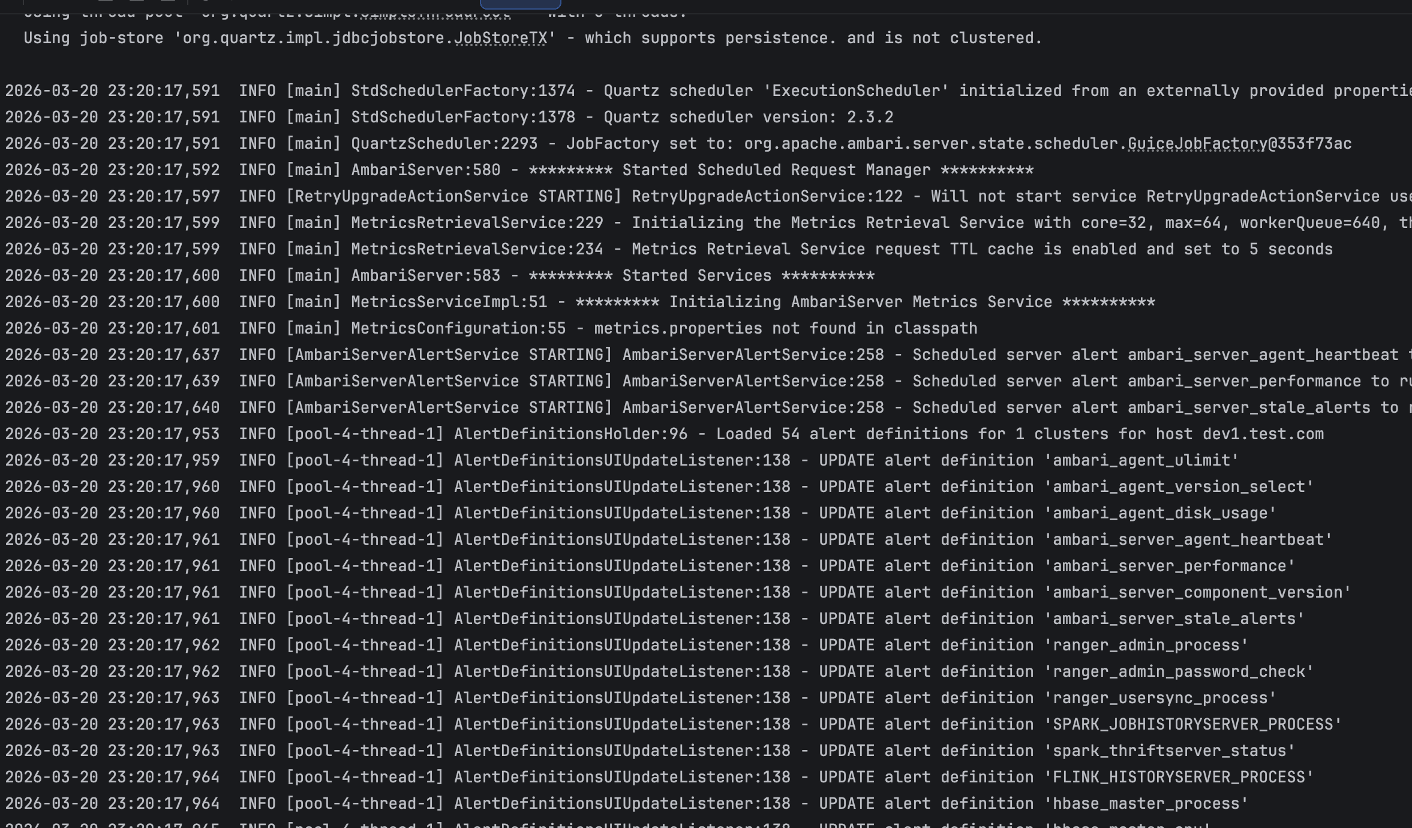Click the 'ranger_admin_process' alert text
The height and width of the screenshot is (828, 1412).
coord(1146,646)
